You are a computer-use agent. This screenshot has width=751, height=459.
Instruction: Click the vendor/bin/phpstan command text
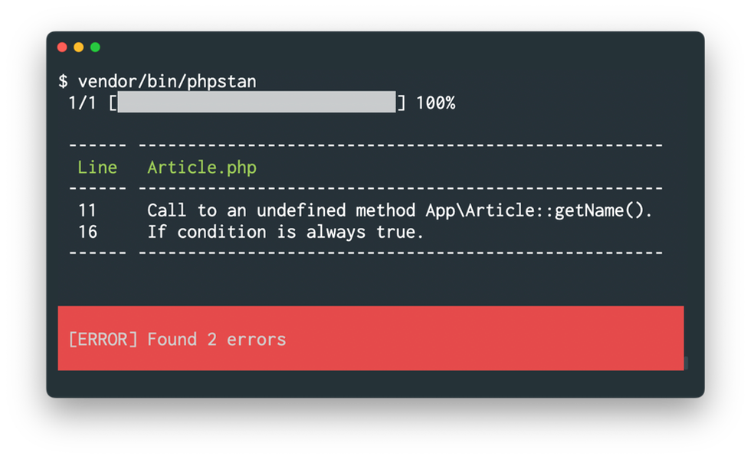(x=167, y=81)
